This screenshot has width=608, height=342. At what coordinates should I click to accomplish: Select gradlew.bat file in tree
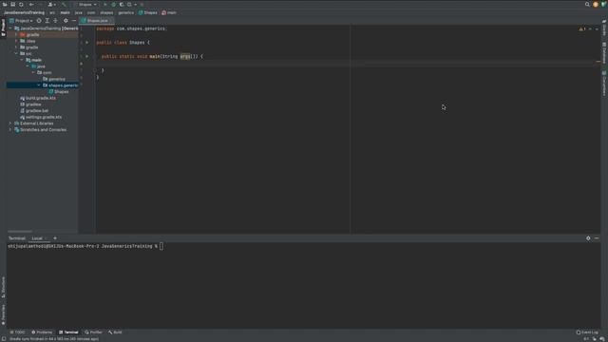click(34, 111)
